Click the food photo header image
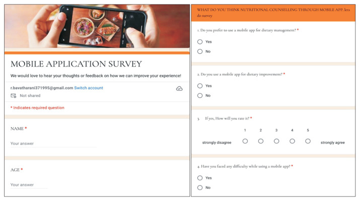 (x=97, y=26)
